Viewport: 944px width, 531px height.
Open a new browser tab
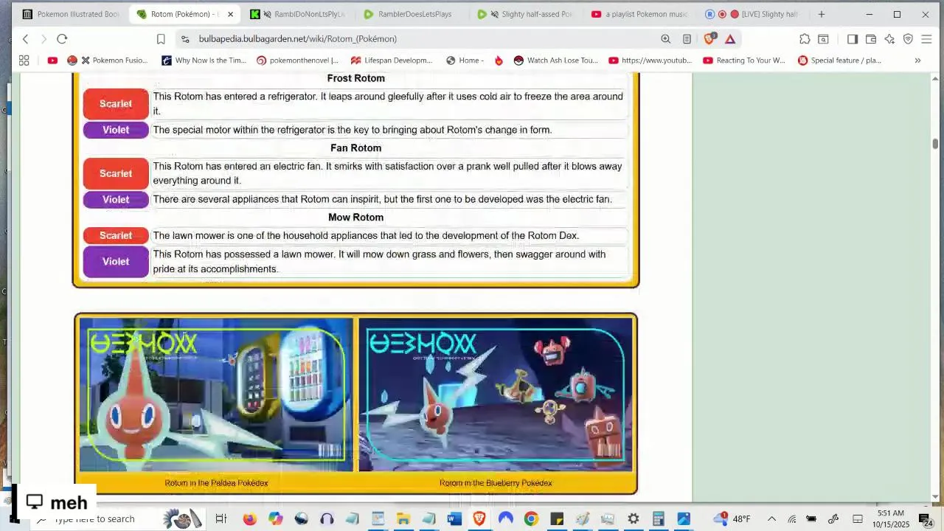(x=821, y=14)
